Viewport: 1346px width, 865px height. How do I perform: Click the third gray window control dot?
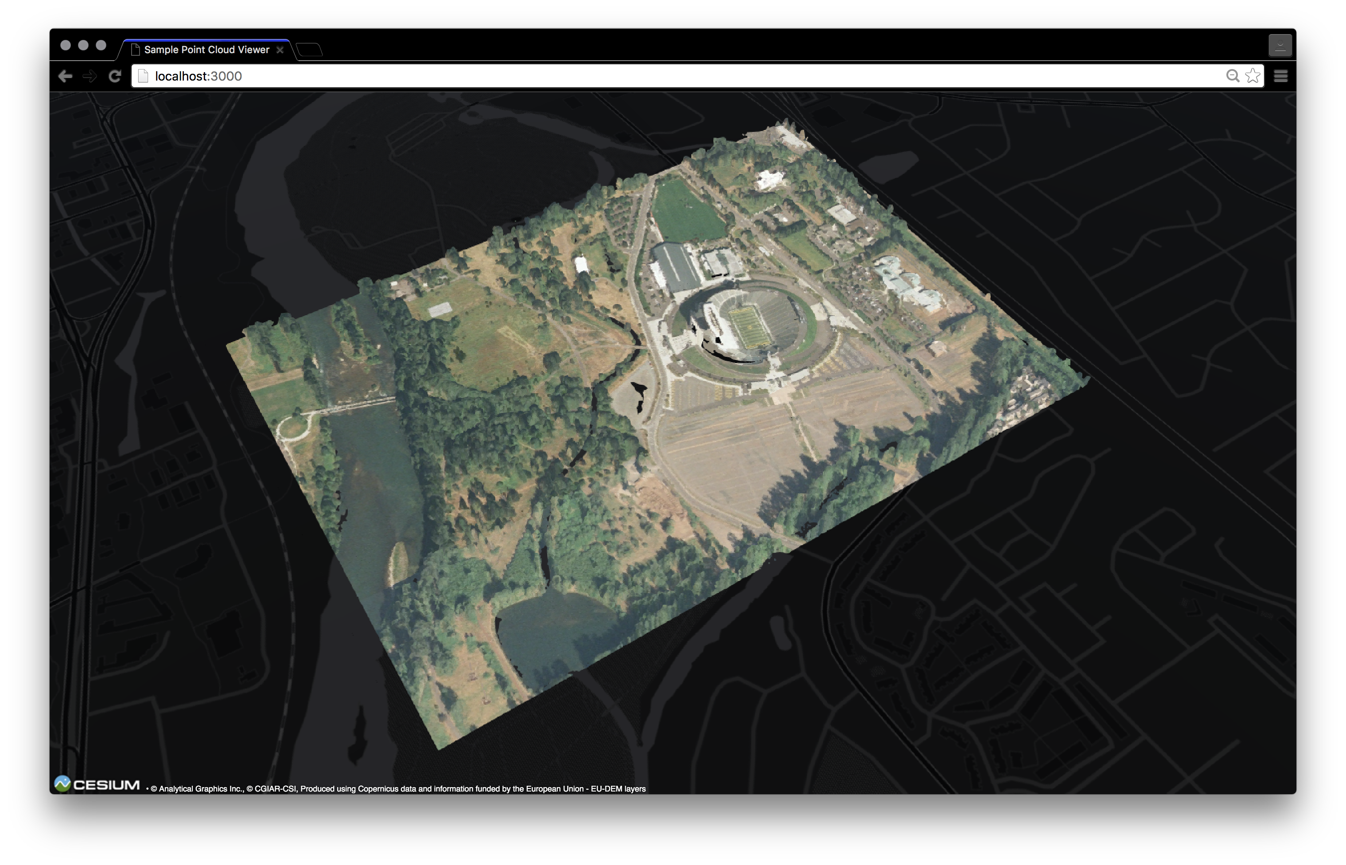(101, 46)
